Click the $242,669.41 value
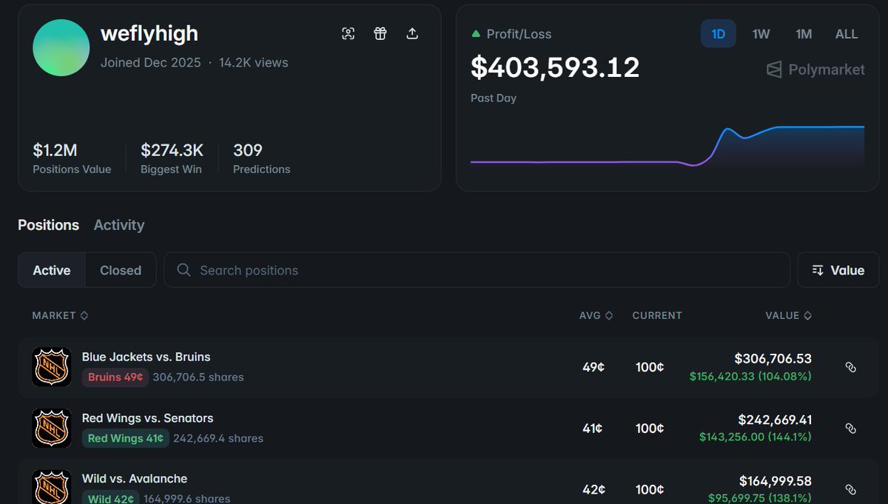Screen dimensions: 888x504 coord(775,420)
